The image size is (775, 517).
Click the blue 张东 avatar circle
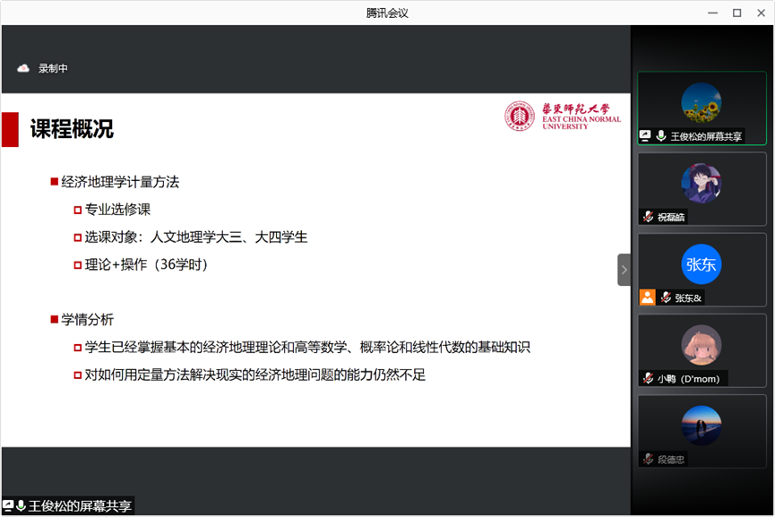point(701,264)
